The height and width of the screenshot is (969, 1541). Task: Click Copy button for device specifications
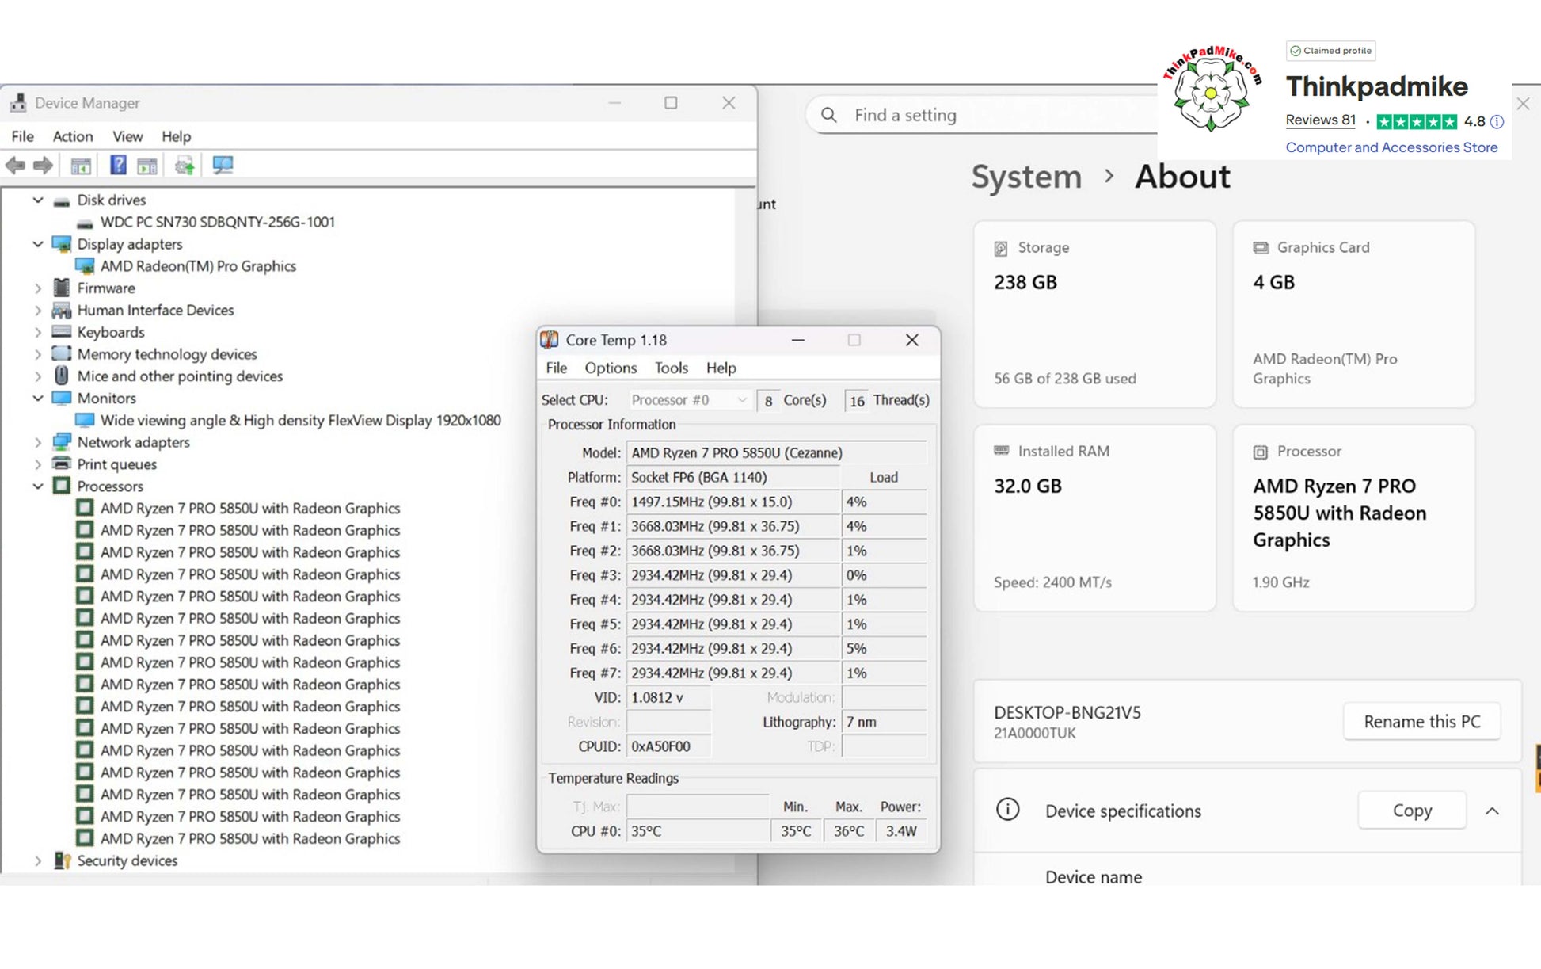pyautogui.click(x=1411, y=811)
